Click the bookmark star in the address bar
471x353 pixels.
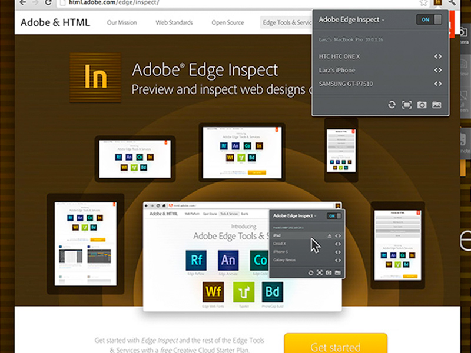click(423, 3)
